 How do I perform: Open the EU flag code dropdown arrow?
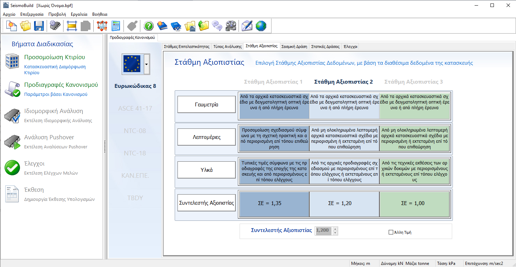click(x=147, y=64)
